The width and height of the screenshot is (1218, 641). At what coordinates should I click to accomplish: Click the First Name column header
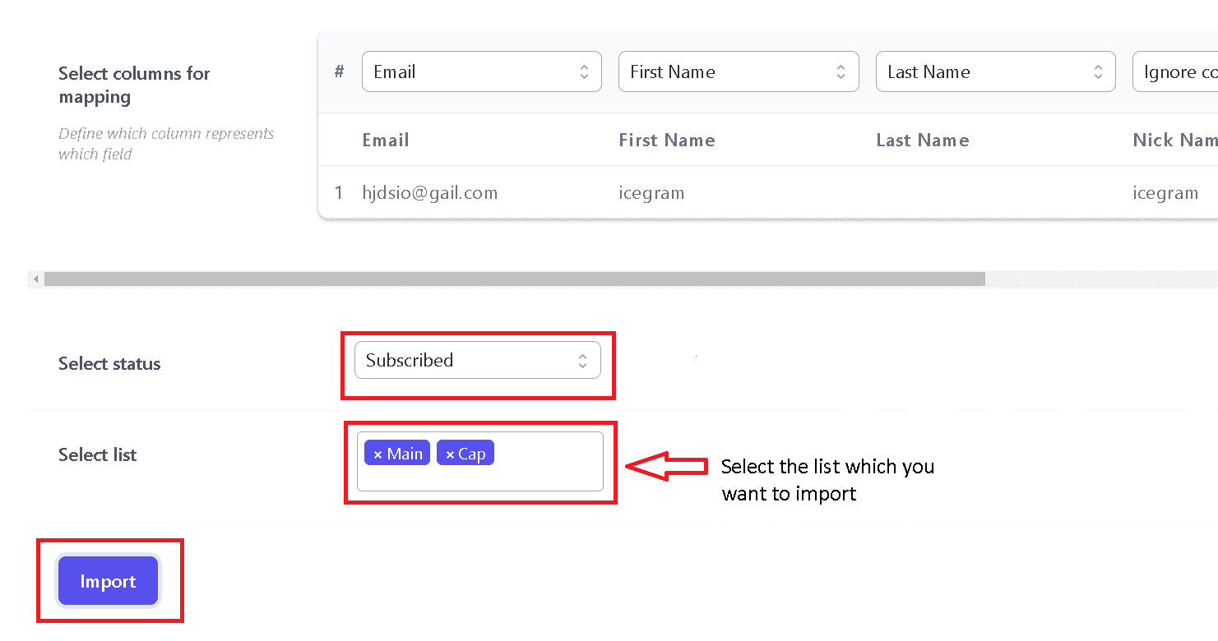coord(667,141)
